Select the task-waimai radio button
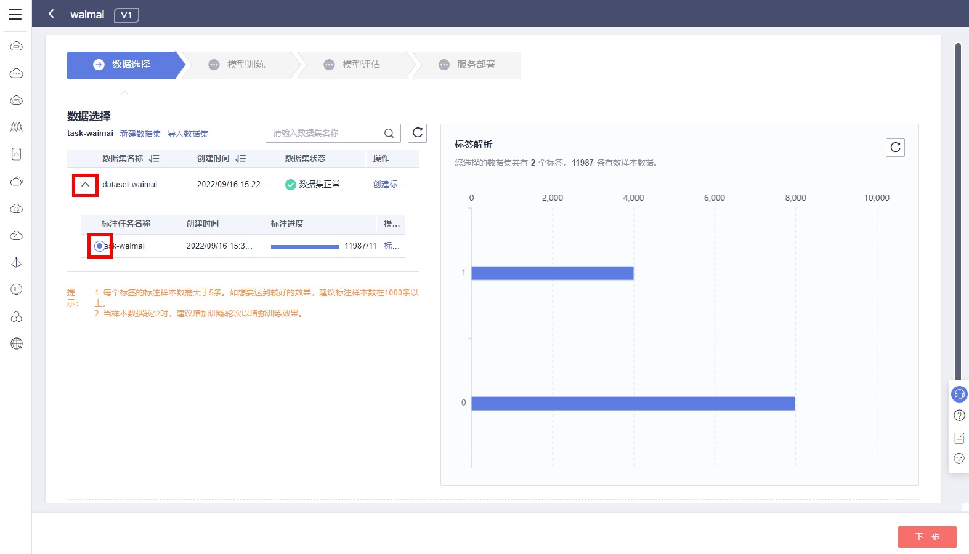This screenshot has height=554, width=969. (x=99, y=246)
